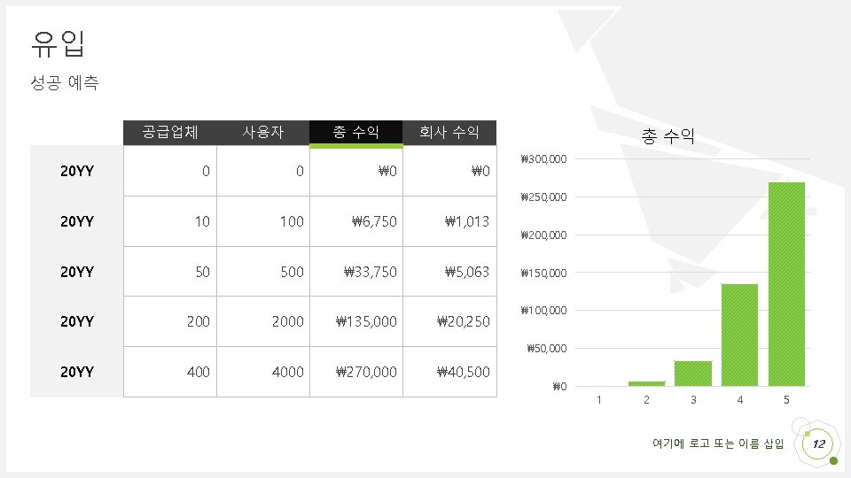Select the tallest green bar in chart
The width and height of the screenshot is (851, 478).
(786, 284)
